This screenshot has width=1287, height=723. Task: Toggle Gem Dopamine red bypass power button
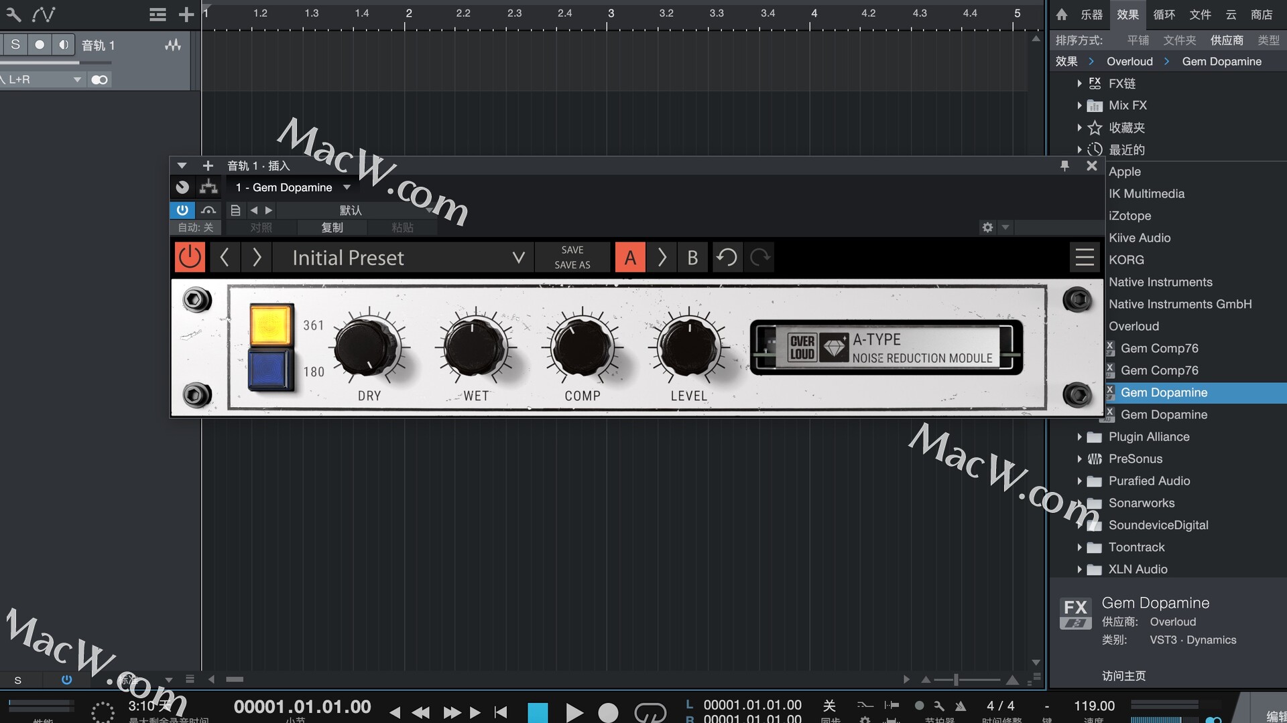190,257
